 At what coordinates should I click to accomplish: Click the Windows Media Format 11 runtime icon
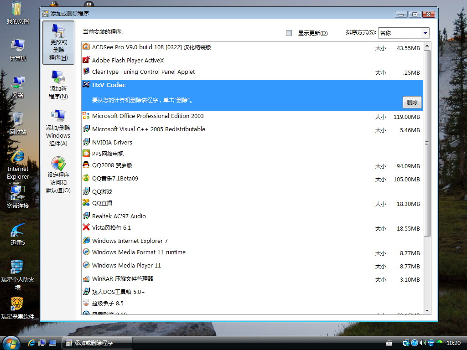point(86,252)
